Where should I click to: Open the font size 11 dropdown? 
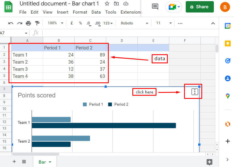click(164, 23)
